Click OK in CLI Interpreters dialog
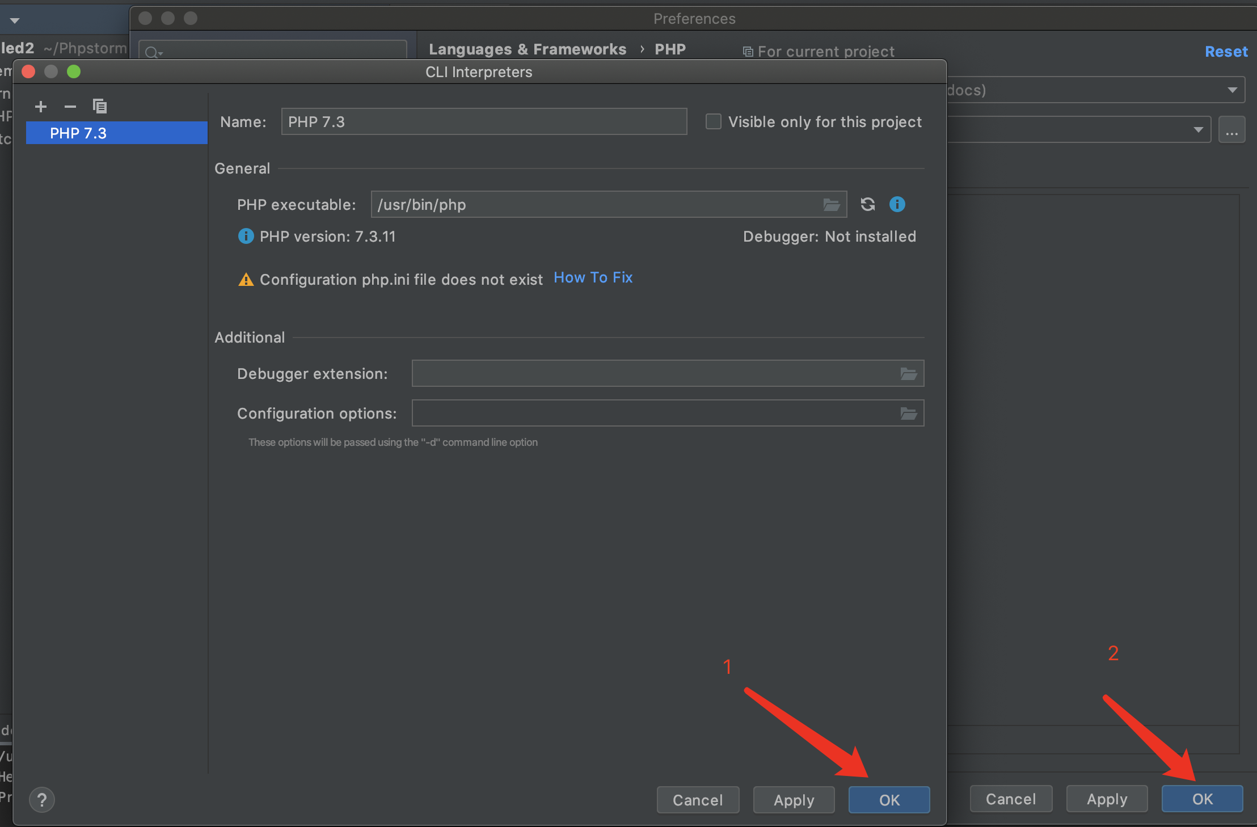Image resolution: width=1257 pixels, height=827 pixels. [889, 800]
